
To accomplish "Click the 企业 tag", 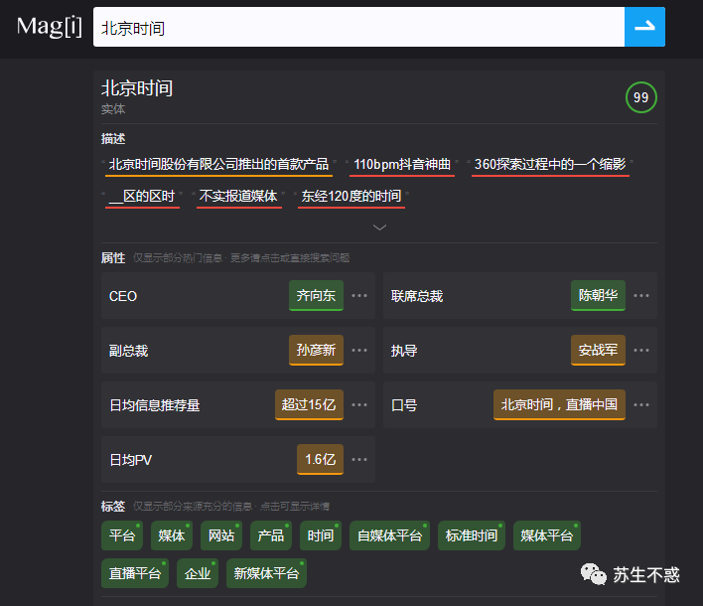I will tap(198, 573).
